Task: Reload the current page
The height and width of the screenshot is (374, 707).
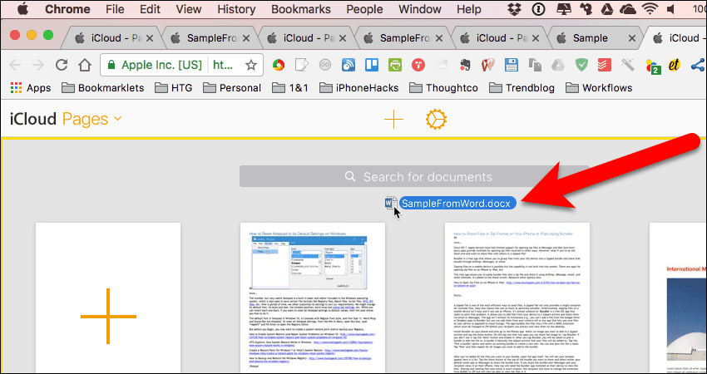Action: pyautogui.click(x=62, y=66)
